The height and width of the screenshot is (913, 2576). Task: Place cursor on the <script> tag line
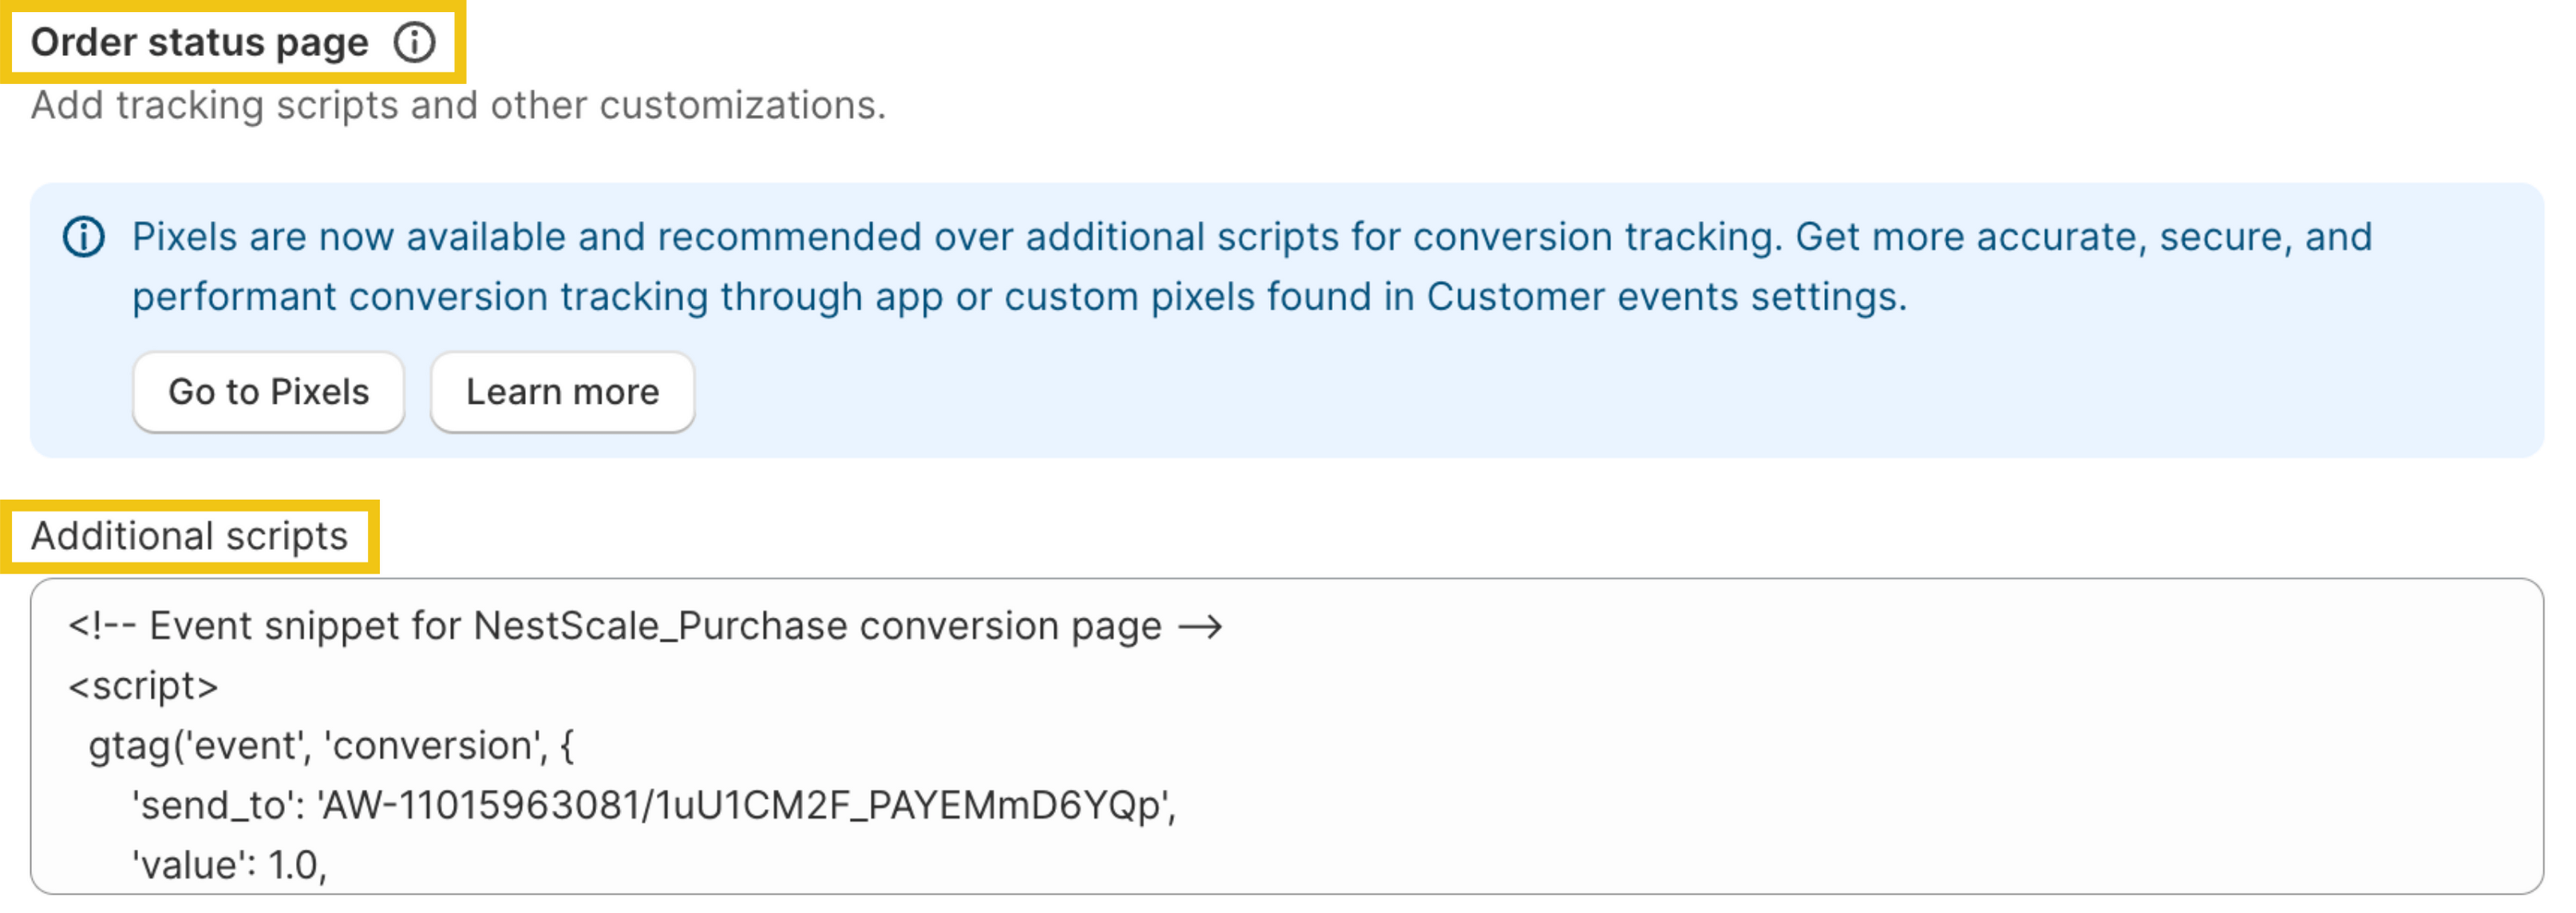pyautogui.click(x=143, y=686)
